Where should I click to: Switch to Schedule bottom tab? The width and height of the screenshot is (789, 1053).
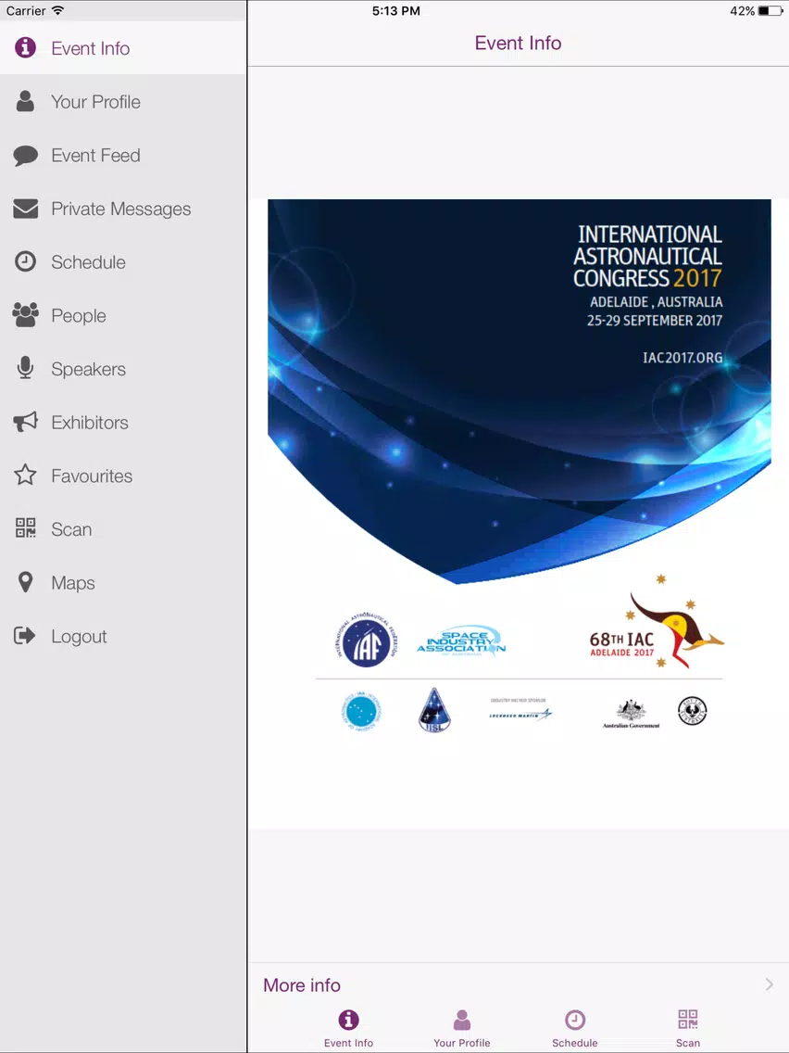coord(575,1028)
